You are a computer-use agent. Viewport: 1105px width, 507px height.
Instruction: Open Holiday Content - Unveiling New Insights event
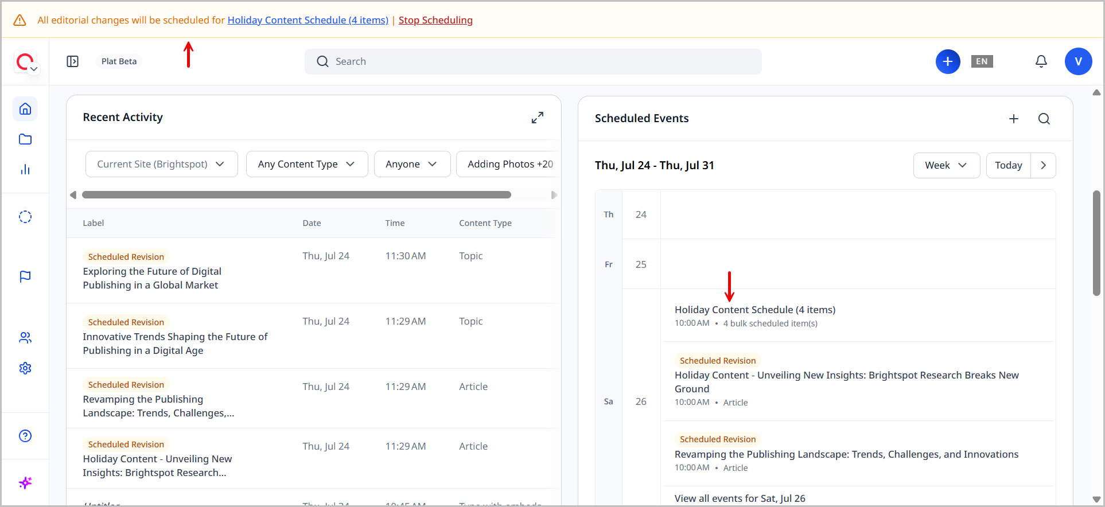847,382
